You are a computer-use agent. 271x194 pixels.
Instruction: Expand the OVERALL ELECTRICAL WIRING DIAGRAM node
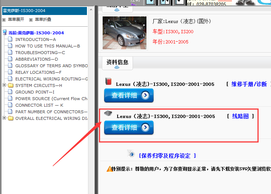pos(4,118)
